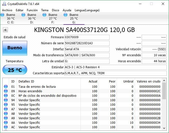Click status orb for attribute 01
Screen dimensions: 169x133
click(6, 86)
